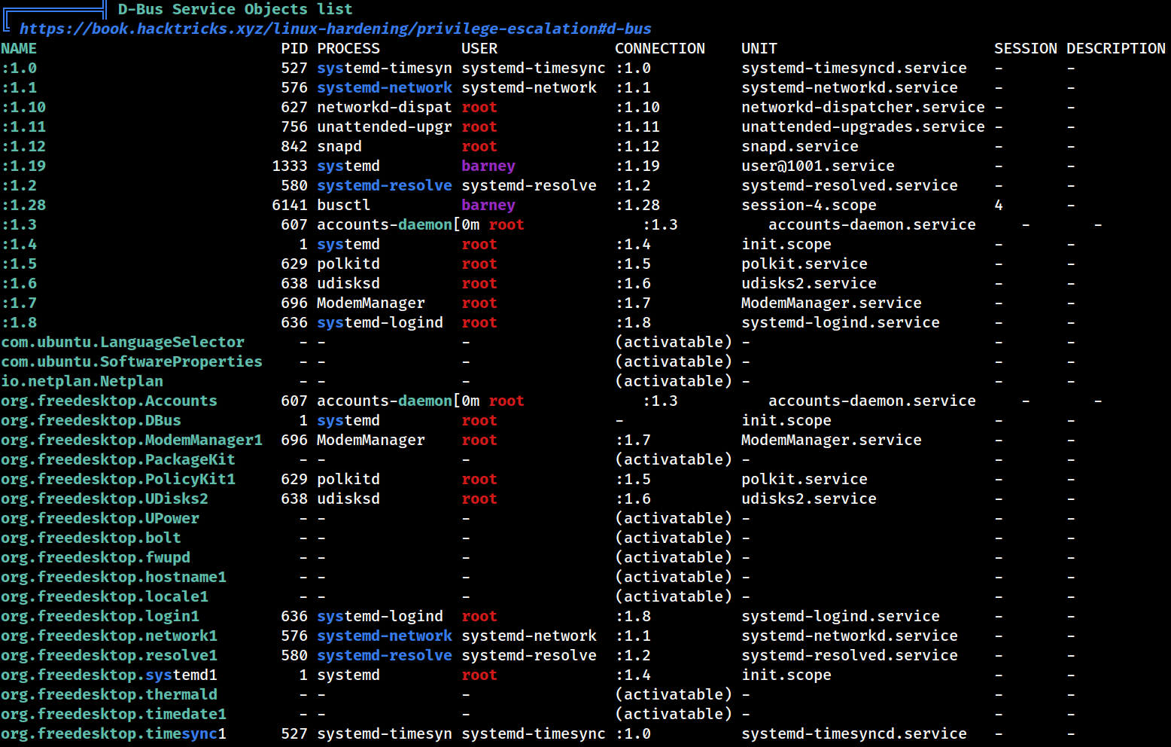This screenshot has height=747, width=1171.
Task: Click the session-4.scope unit
Action: coord(809,205)
